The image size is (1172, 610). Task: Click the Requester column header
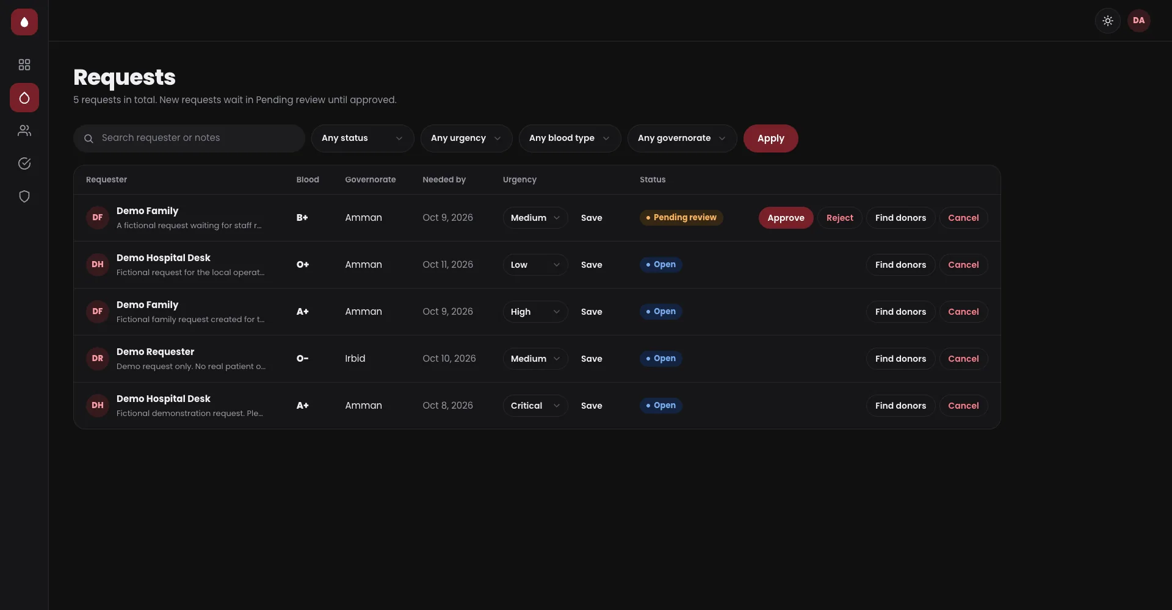tap(106, 179)
